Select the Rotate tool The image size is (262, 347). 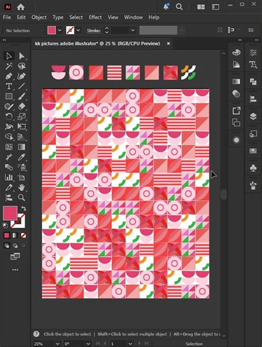click(x=9, y=117)
